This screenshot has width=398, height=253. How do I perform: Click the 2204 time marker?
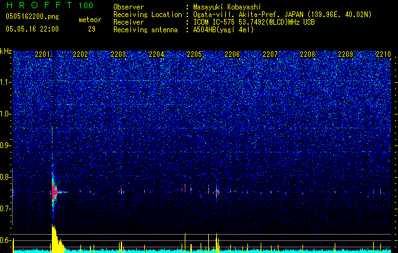(157, 54)
